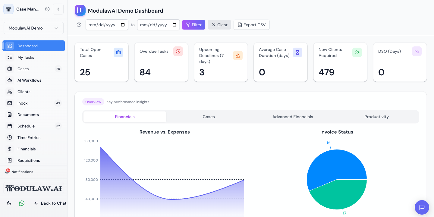Switch to the Productivity tab
Screen dimensions: 434x217
376,117
